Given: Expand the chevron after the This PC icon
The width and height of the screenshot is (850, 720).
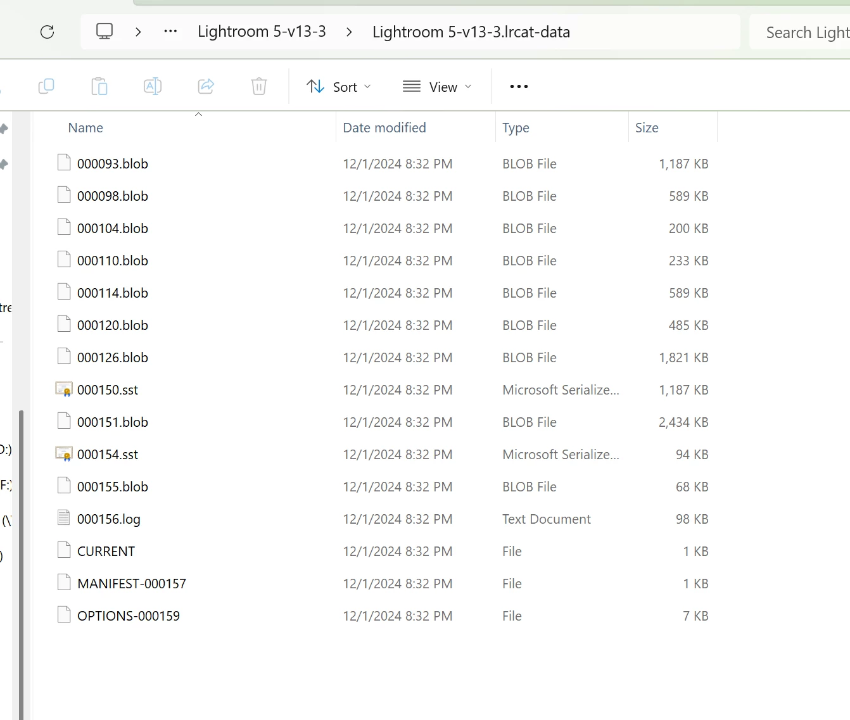Looking at the screenshot, I should [x=138, y=32].
